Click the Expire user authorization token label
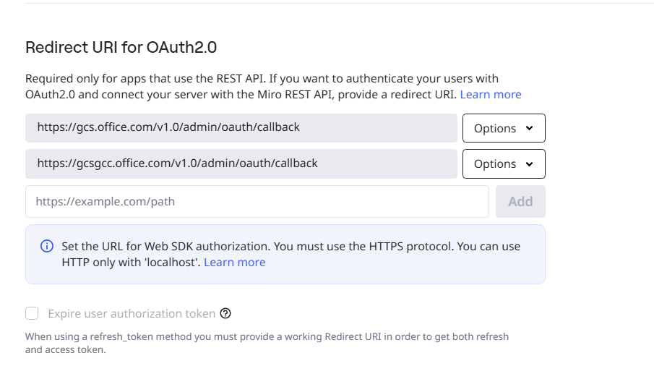 coord(132,313)
